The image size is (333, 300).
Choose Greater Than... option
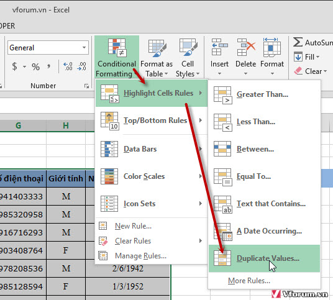coord(264,94)
